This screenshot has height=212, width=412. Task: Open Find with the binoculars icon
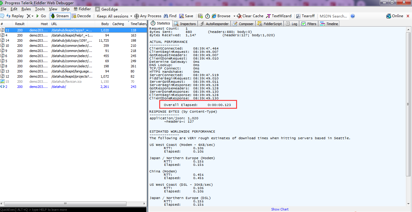tap(170, 16)
